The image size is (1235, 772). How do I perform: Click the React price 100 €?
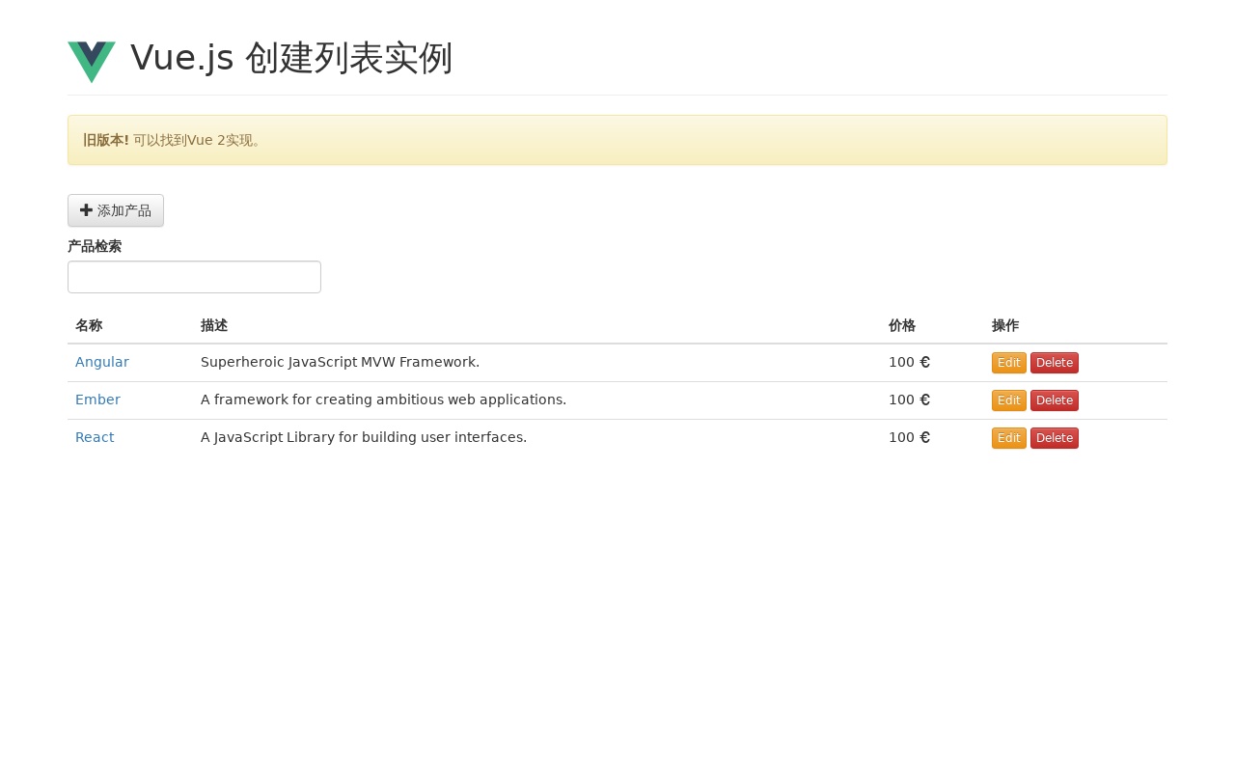coord(909,437)
